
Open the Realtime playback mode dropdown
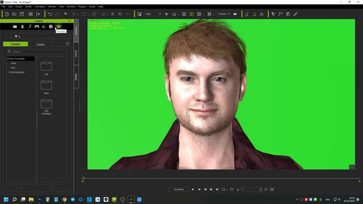tap(179, 189)
